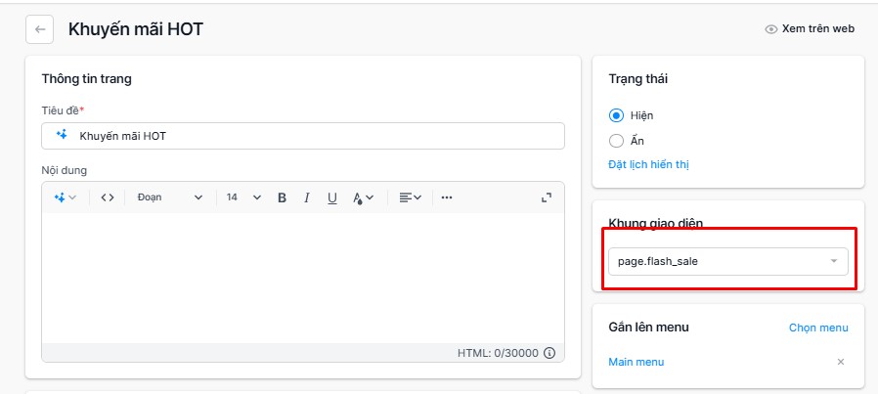Click the back arrow button
The image size is (878, 394).
point(40,29)
